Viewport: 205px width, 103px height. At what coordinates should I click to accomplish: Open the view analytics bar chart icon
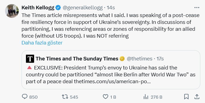pyautogui.click(x=146, y=97)
